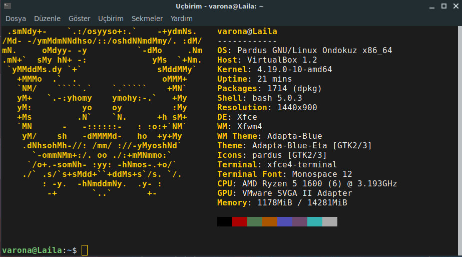This screenshot has height=257, width=462.
Task: Click the Theme line Adapta-Blue-Eta
Action: pyautogui.click(x=294, y=145)
